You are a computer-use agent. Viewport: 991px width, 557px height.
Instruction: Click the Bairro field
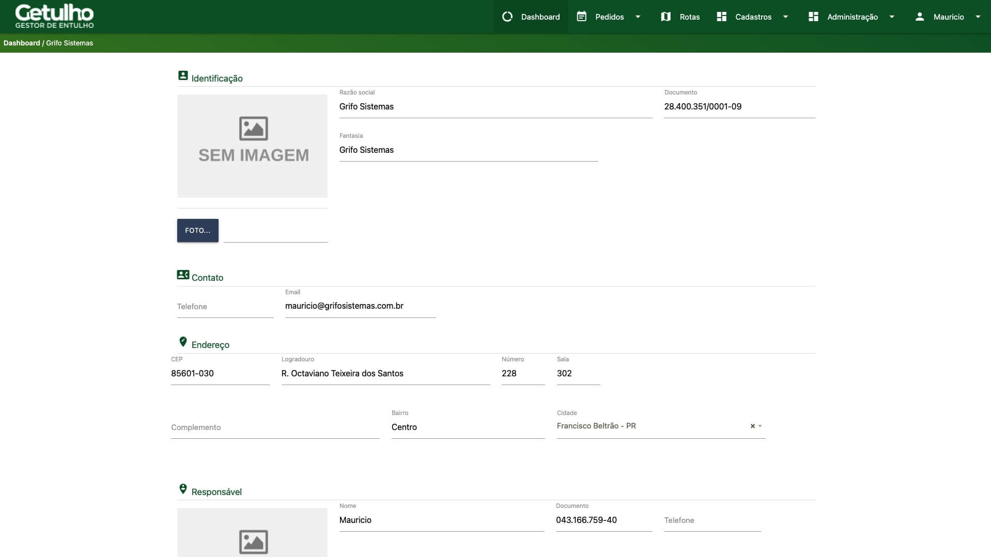[468, 427]
